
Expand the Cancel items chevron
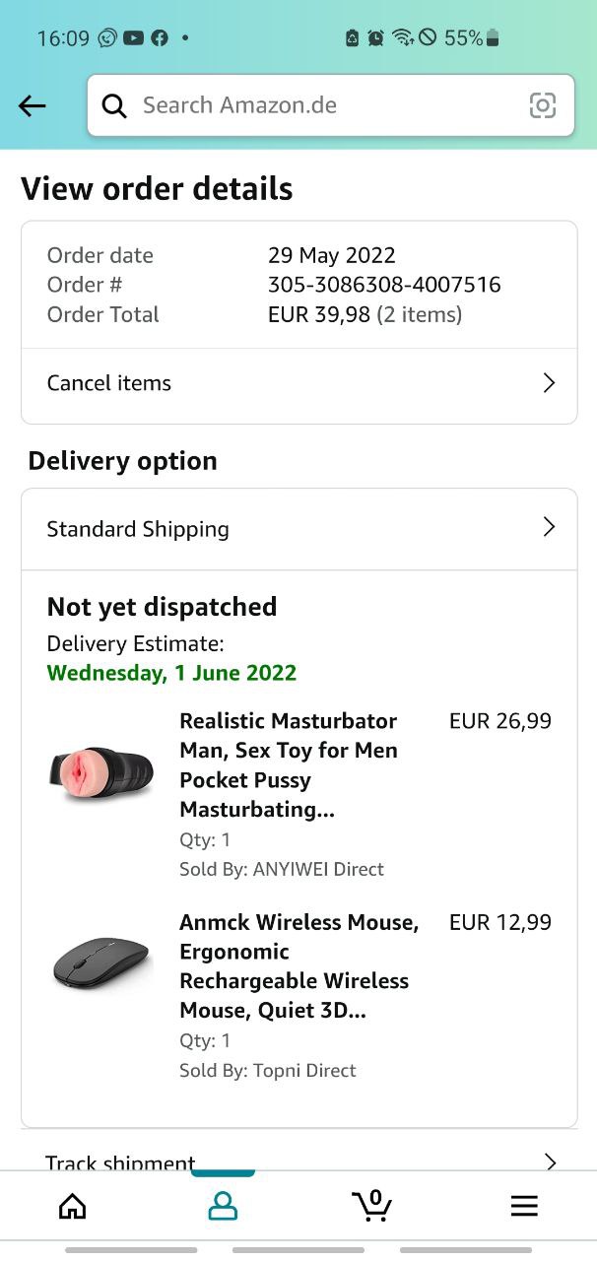(x=550, y=383)
